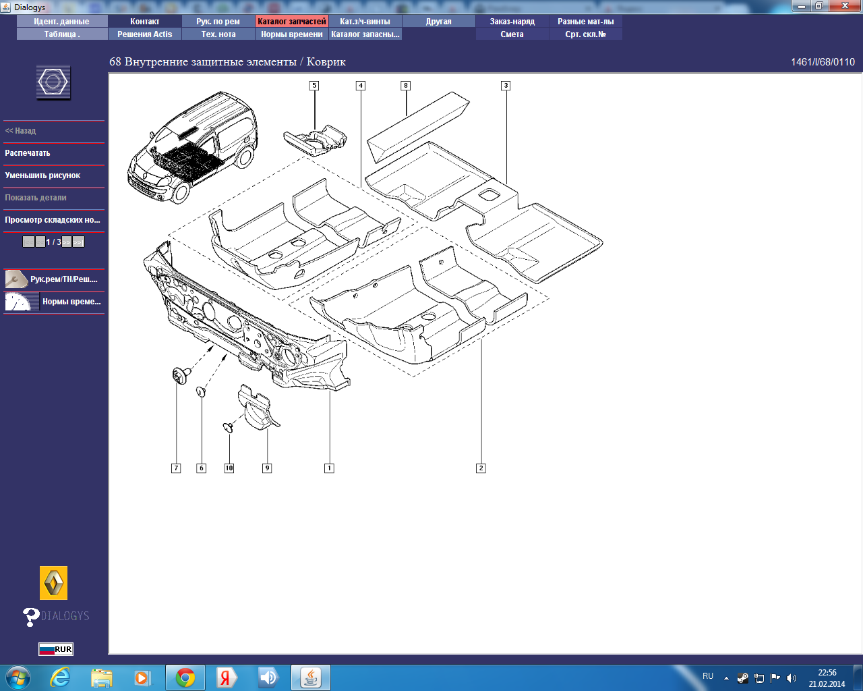Select part callout number 6
The height and width of the screenshot is (691, 863).
[x=201, y=468]
